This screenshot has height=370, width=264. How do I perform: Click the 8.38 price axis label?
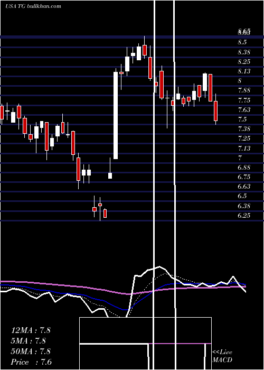coord(244,52)
